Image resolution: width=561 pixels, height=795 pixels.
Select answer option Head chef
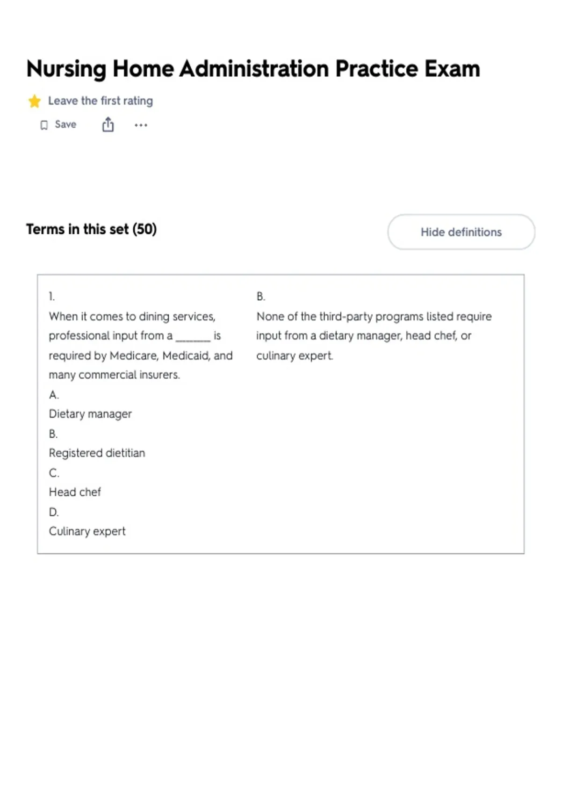(75, 492)
